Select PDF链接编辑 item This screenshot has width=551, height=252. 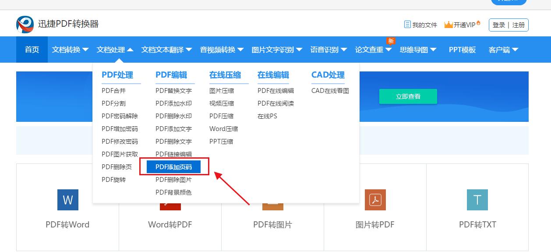click(x=173, y=154)
